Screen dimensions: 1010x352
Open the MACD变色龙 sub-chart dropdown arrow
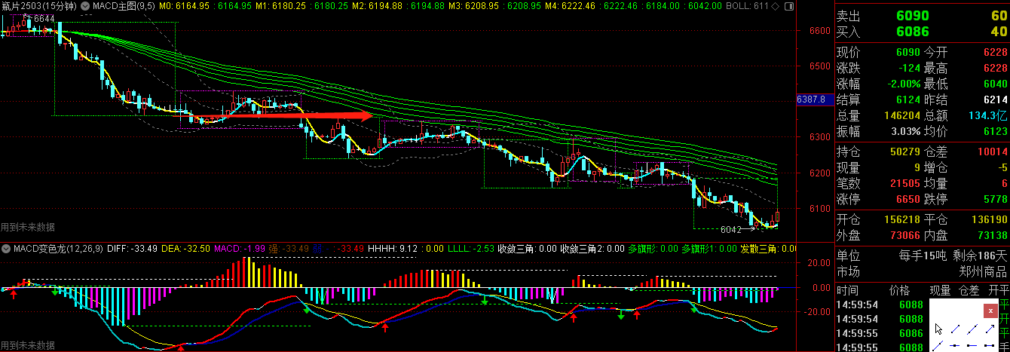(6, 248)
